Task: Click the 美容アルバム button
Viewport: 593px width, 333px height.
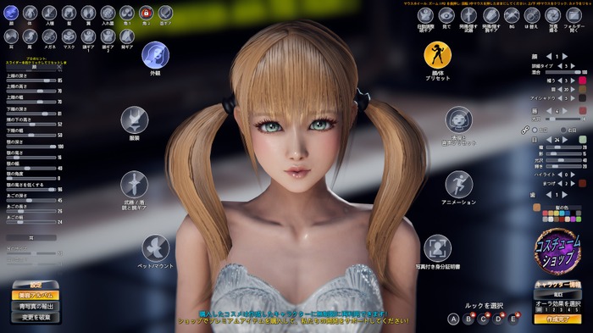Action: click(36, 295)
